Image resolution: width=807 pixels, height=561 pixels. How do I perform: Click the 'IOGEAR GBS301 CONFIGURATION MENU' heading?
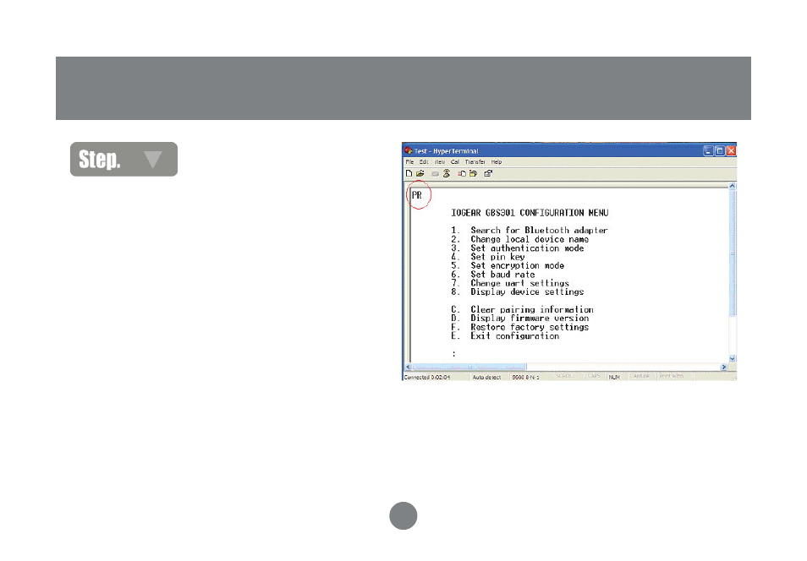530,213
